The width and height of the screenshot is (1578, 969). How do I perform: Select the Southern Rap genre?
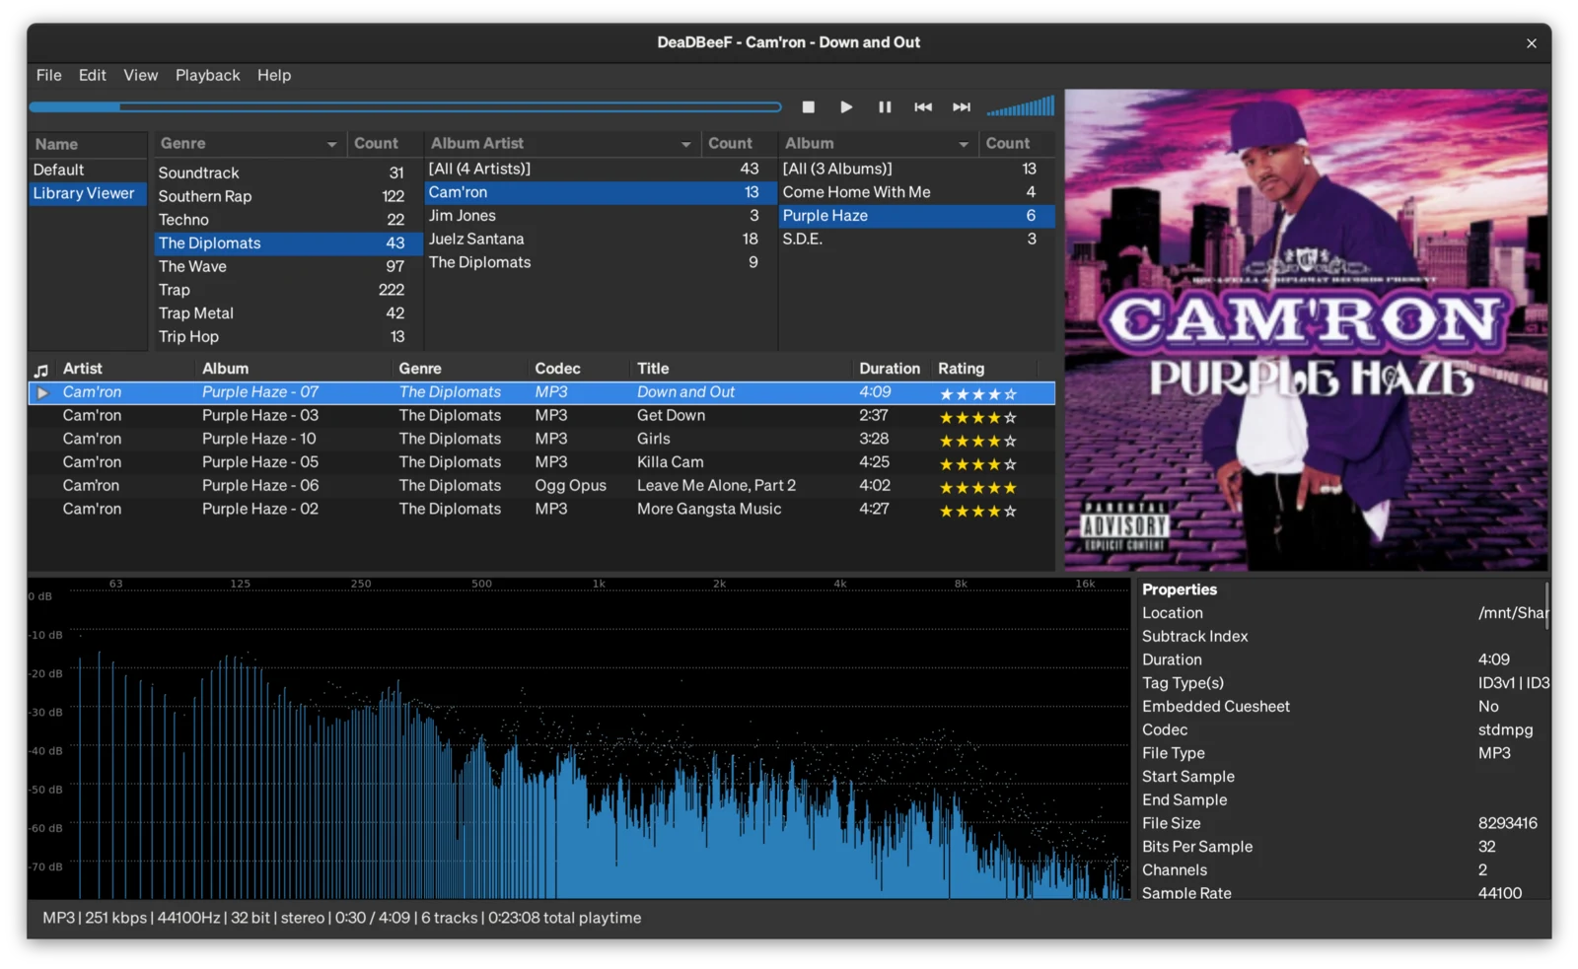(x=287, y=196)
